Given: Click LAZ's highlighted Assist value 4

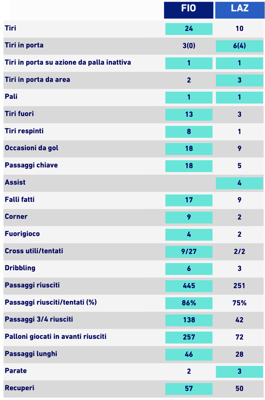Looking at the screenshot, I should [240, 183].
